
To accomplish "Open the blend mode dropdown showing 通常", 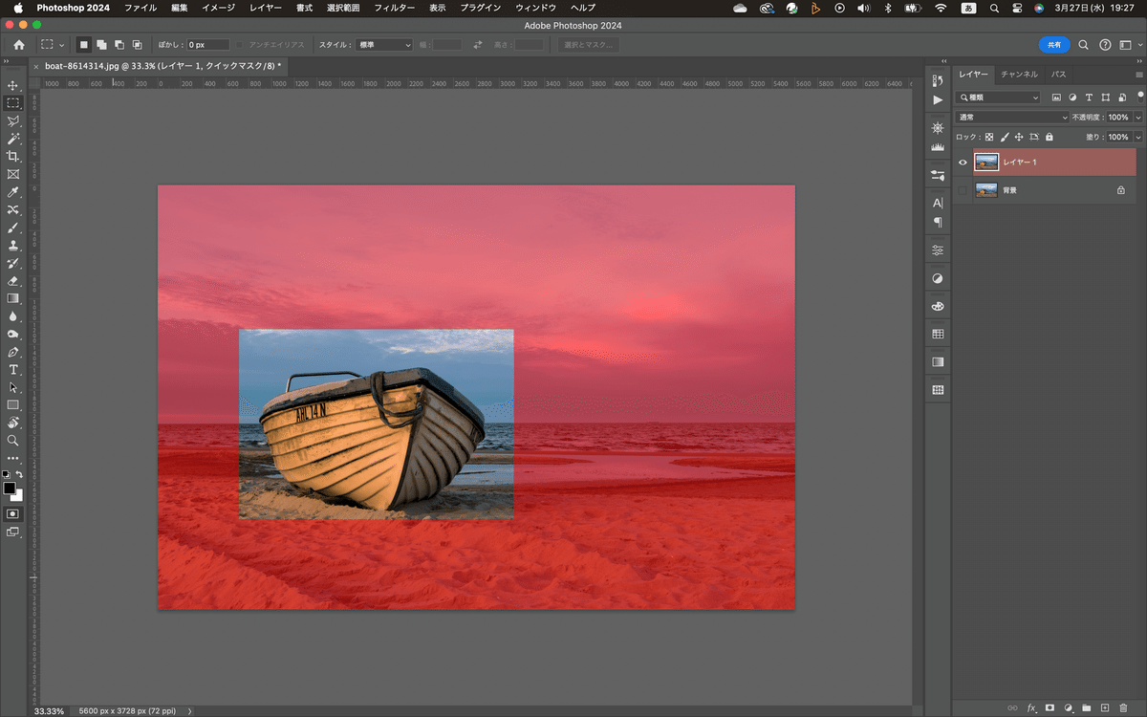I will [1012, 118].
